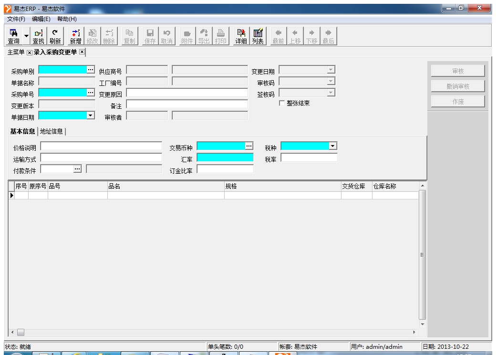496x355 pixels.
Task: Click the 交易币种 lookup ellipsis button
Action: [x=249, y=146]
